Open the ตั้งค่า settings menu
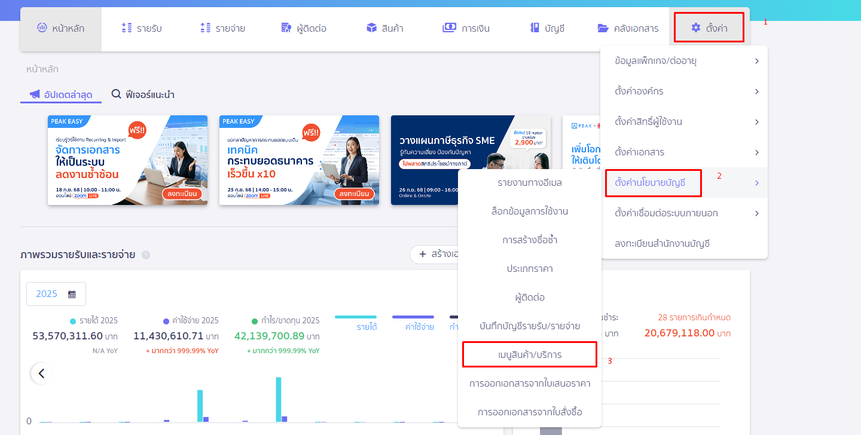 pos(709,28)
